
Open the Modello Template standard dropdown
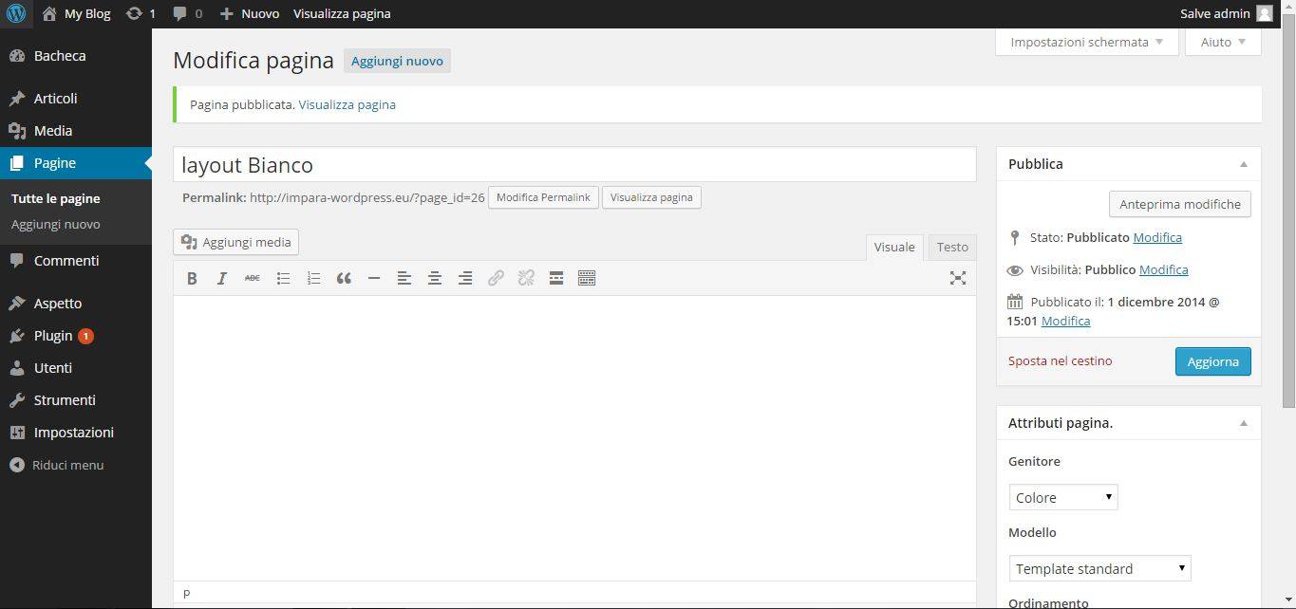(1099, 568)
